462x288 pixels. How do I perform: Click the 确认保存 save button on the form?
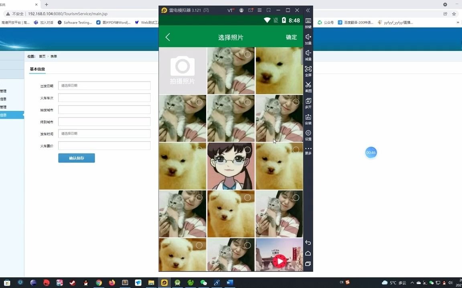[76, 158]
